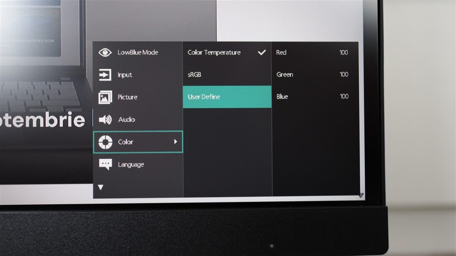This screenshot has height=256, width=456.
Task: Click the Red value of 100
Action: [x=344, y=52]
